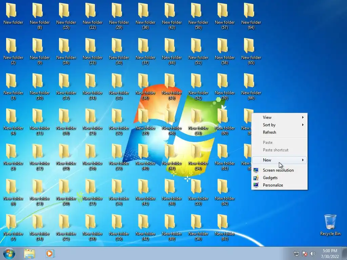This screenshot has width=347, height=260.
Task: Select New folder (2) icon
Action: click(x=11, y=46)
